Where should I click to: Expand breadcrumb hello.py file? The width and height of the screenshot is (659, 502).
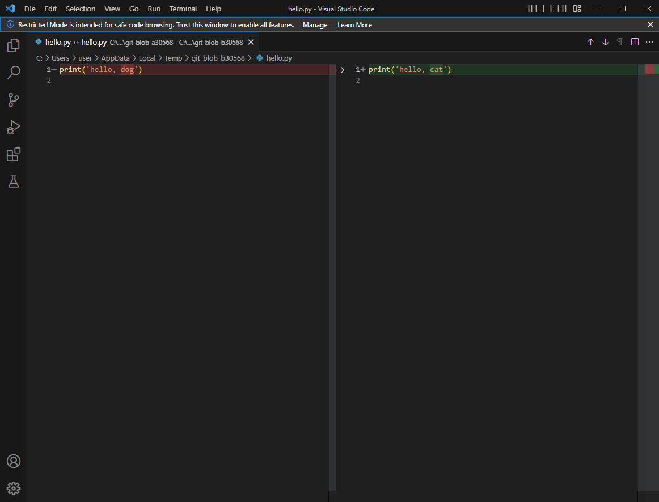(x=274, y=58)
